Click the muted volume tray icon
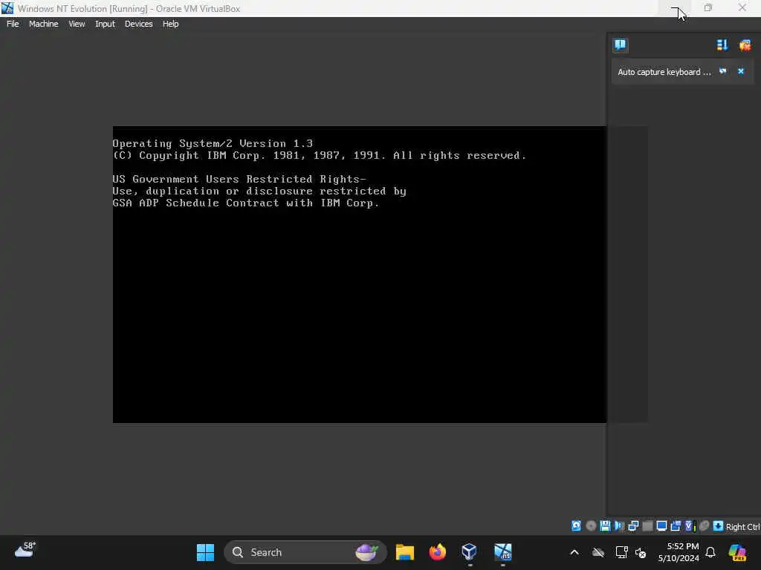This screenshot has width=761, height=570. coord(640,552)
